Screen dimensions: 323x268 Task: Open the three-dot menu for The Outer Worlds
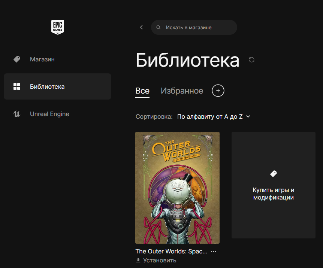point(214,252)
